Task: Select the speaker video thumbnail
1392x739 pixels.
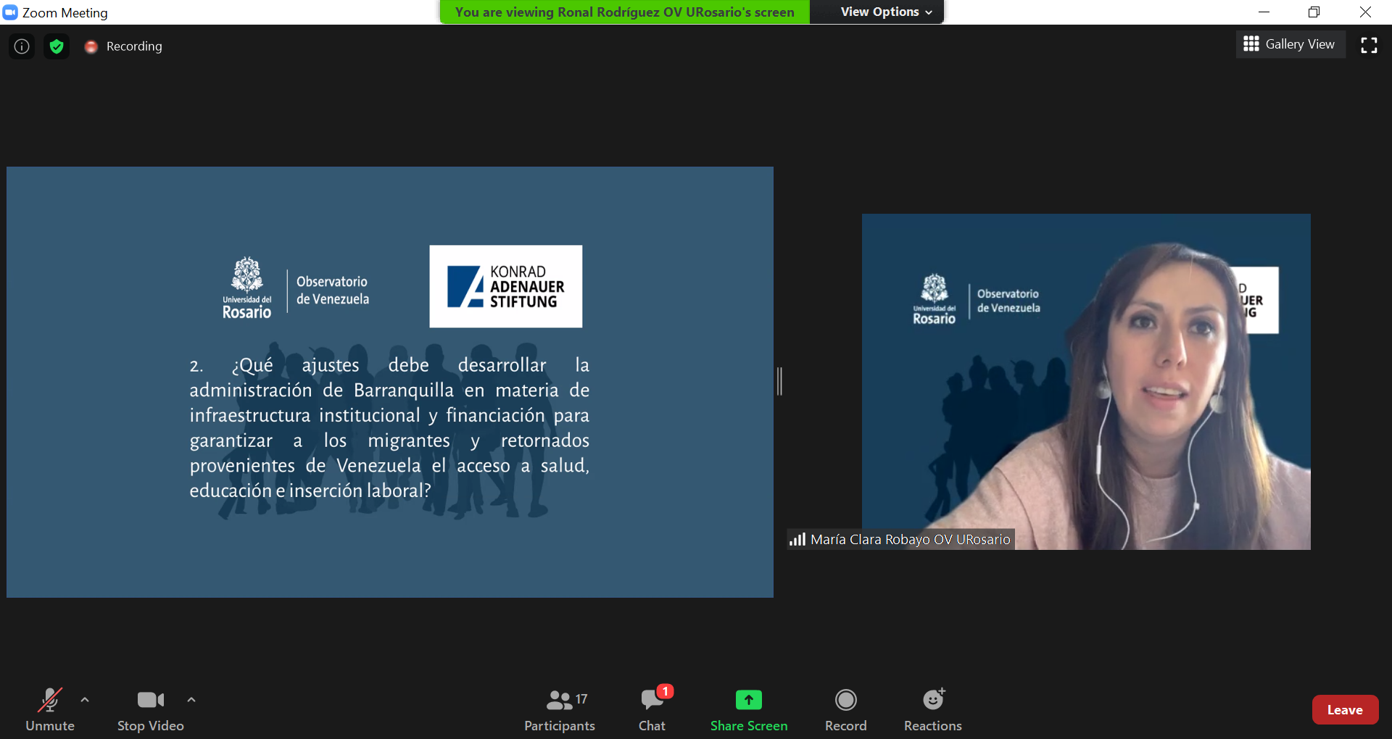Action: (x=1085, y=381)
